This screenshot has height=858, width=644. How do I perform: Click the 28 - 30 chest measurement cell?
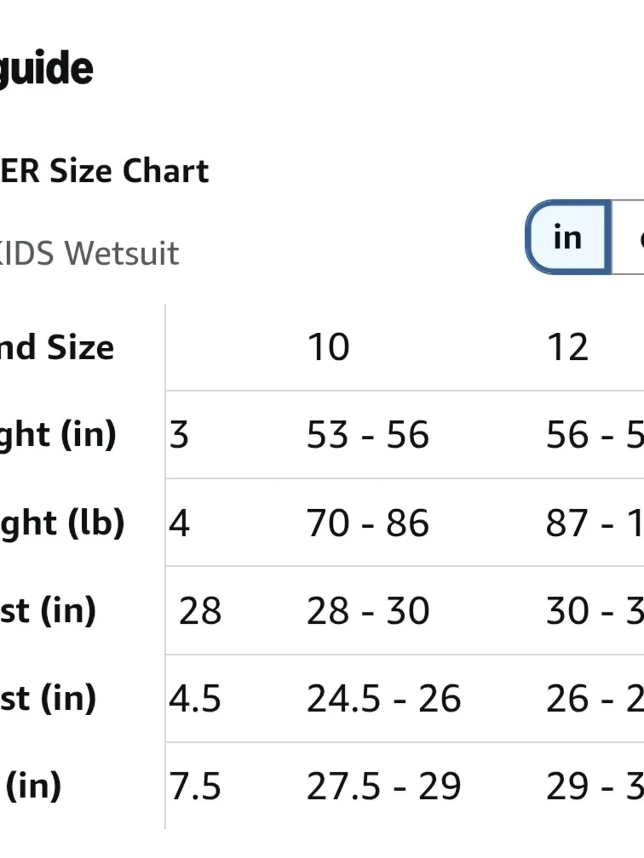(x=368, y=611)
